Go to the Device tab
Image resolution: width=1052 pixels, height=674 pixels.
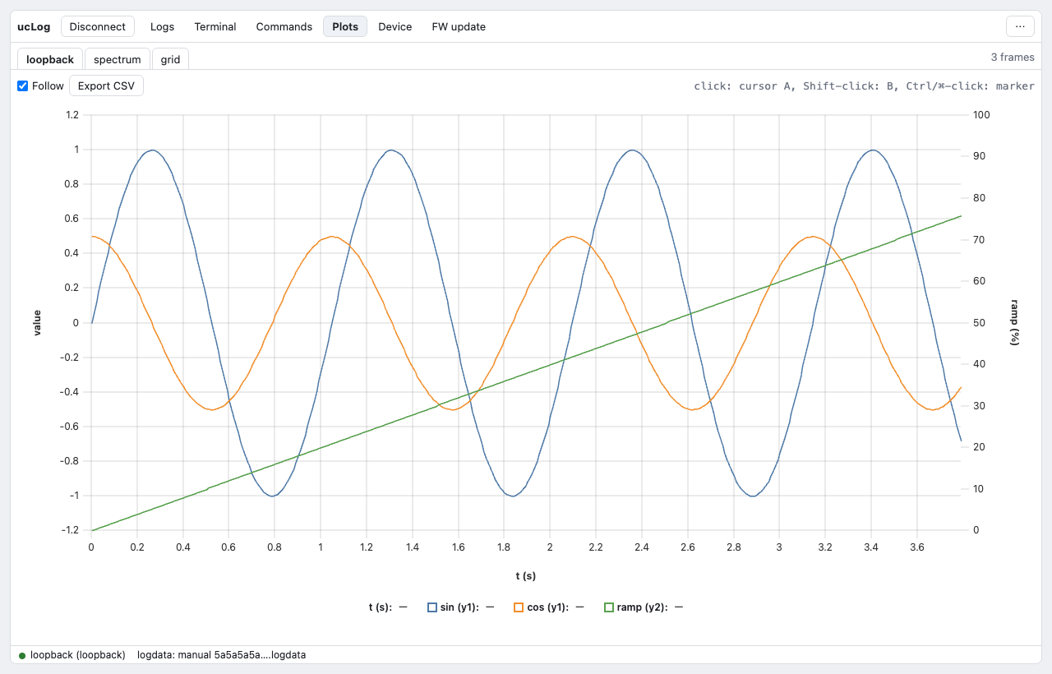pos(395,26)
